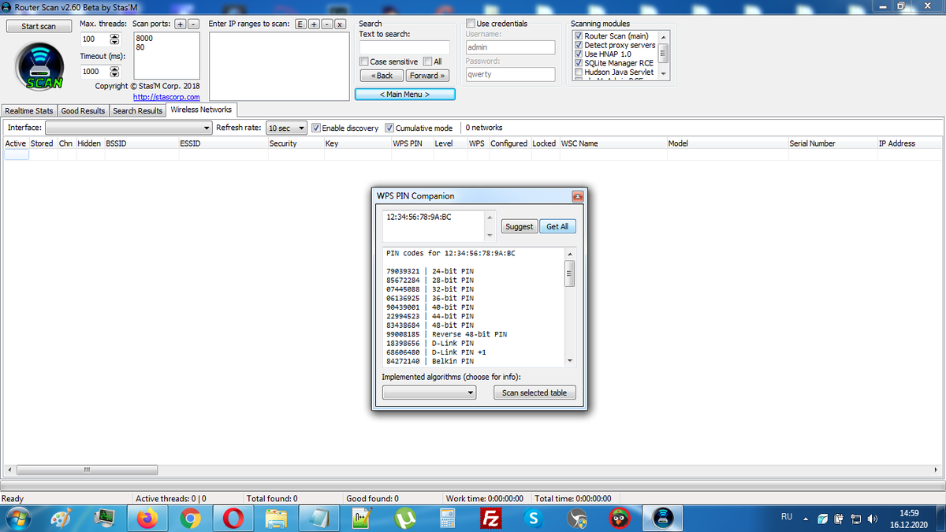Switch to Search Results tab
The image size is (946, 532).
(x=137, y=110)
